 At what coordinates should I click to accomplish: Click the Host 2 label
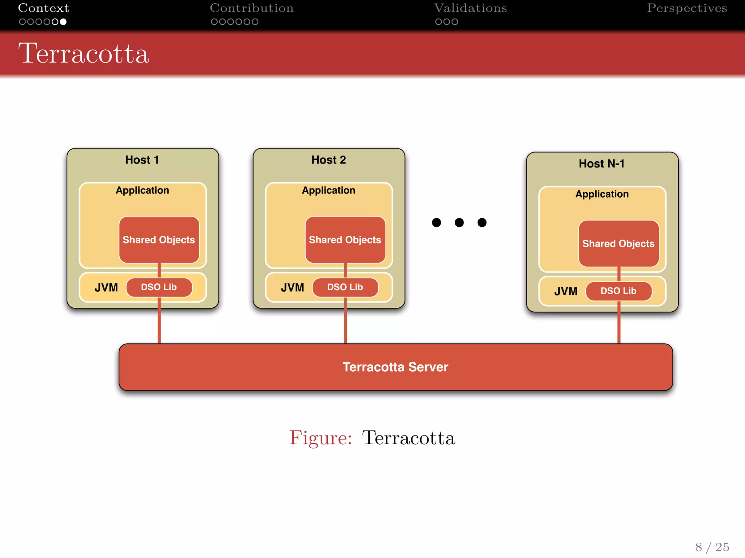pos(328,160)
